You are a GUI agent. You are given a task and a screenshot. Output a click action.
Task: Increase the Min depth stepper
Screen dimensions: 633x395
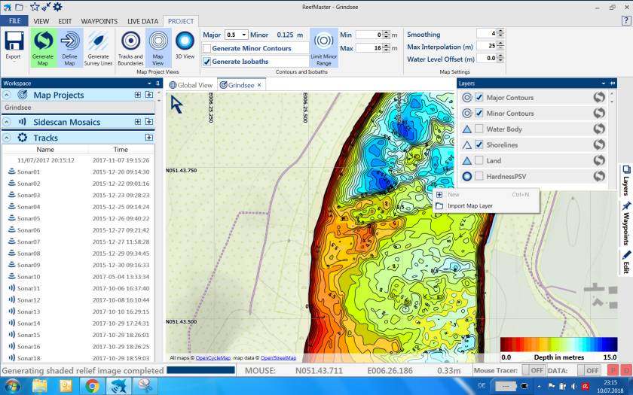[387, 32]
